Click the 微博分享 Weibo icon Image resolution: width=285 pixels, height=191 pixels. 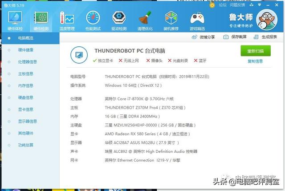pos(194,37)
